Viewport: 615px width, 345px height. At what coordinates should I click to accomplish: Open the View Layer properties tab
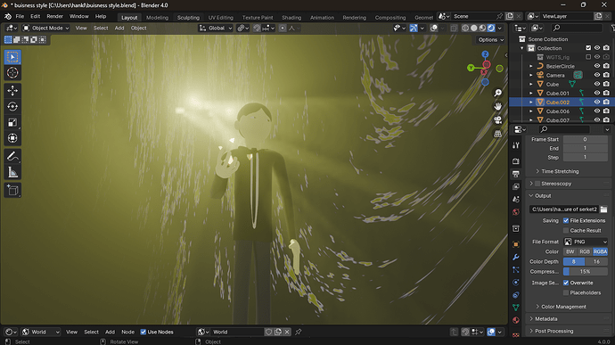pos(516,186)
